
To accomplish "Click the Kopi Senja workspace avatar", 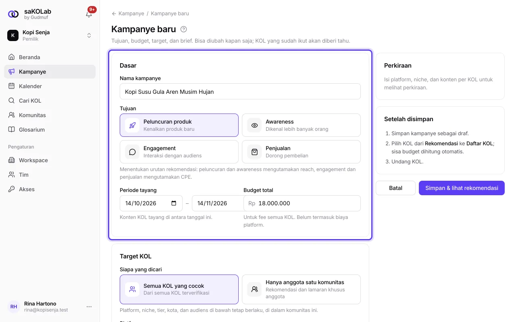I will (x=13, y=35).
